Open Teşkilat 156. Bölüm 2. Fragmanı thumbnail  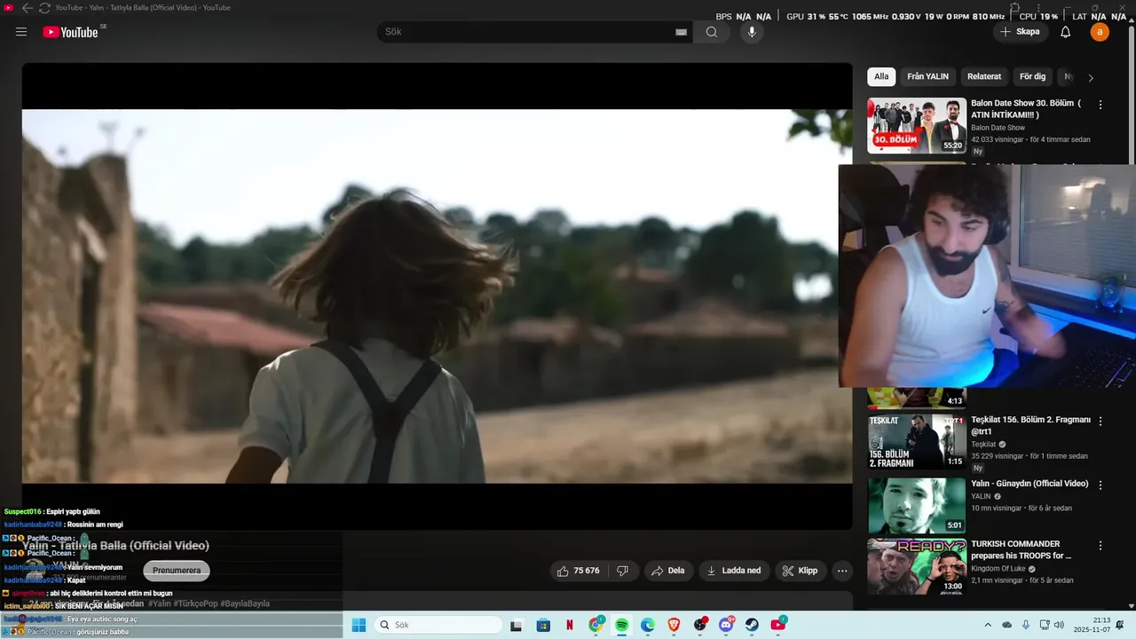click(917, 442)
